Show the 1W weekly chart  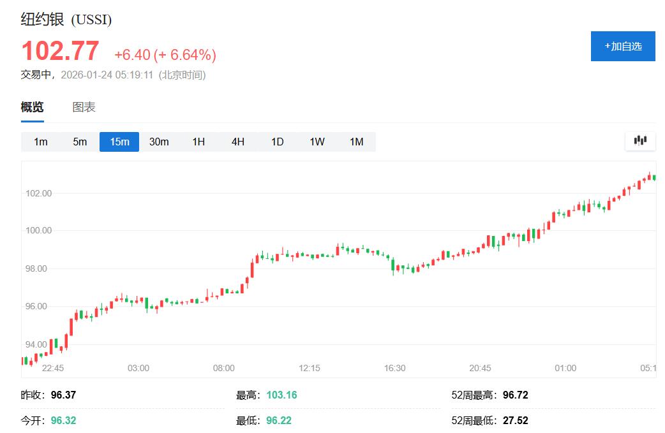[x=317, y=142]
